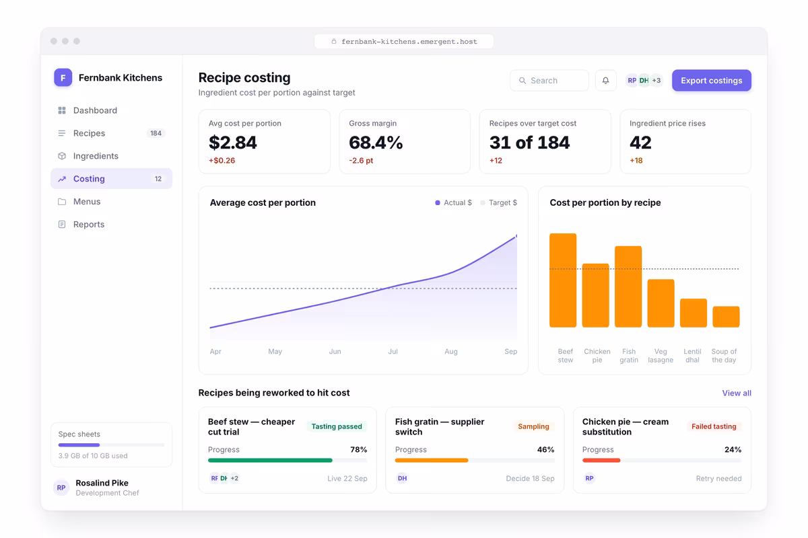Click Spec sheets storage usage bar

pos(111,445)
